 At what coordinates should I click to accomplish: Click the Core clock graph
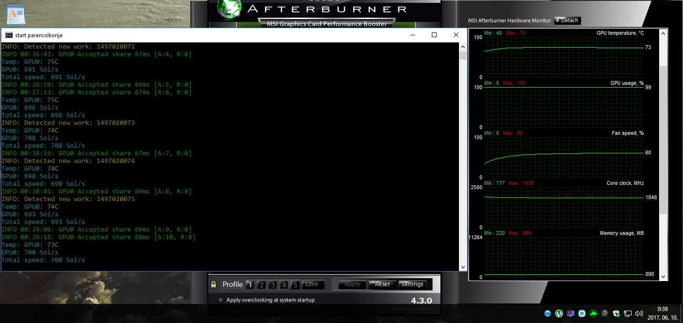click(x=563, y=207)
